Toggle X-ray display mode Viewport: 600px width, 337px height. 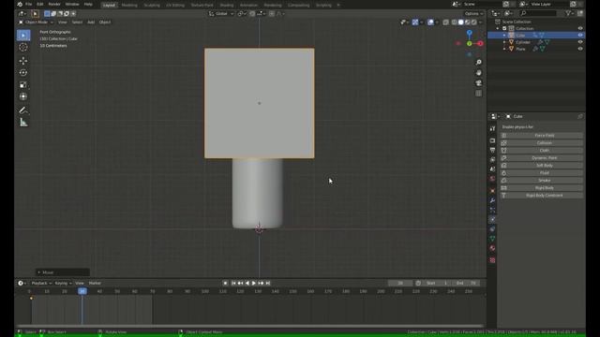click(x=446, y=22)
